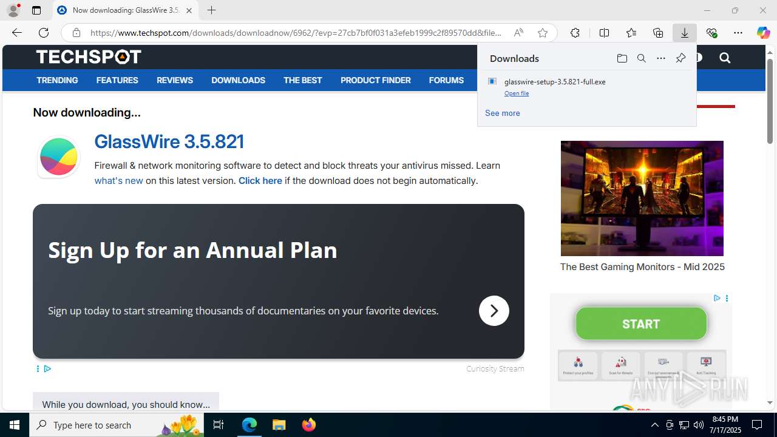The image size is (777, 437).
Task: Open the what's new link
Action: tap(119, 181)
